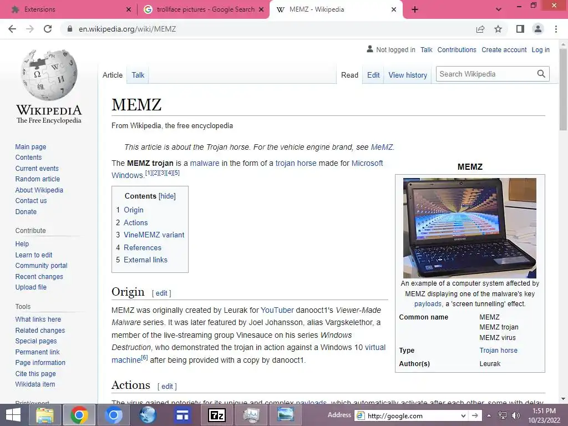Open the Windows Start button
568x426 pixels.
coord(13,415)
